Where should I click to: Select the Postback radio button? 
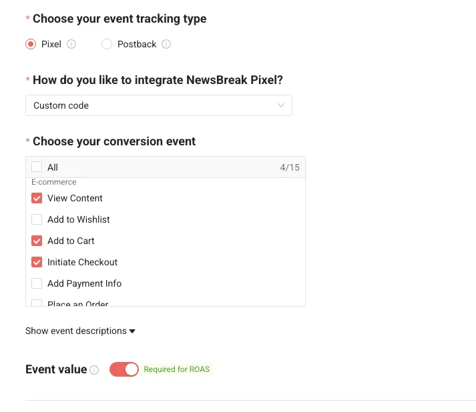[x=107, y=45]
